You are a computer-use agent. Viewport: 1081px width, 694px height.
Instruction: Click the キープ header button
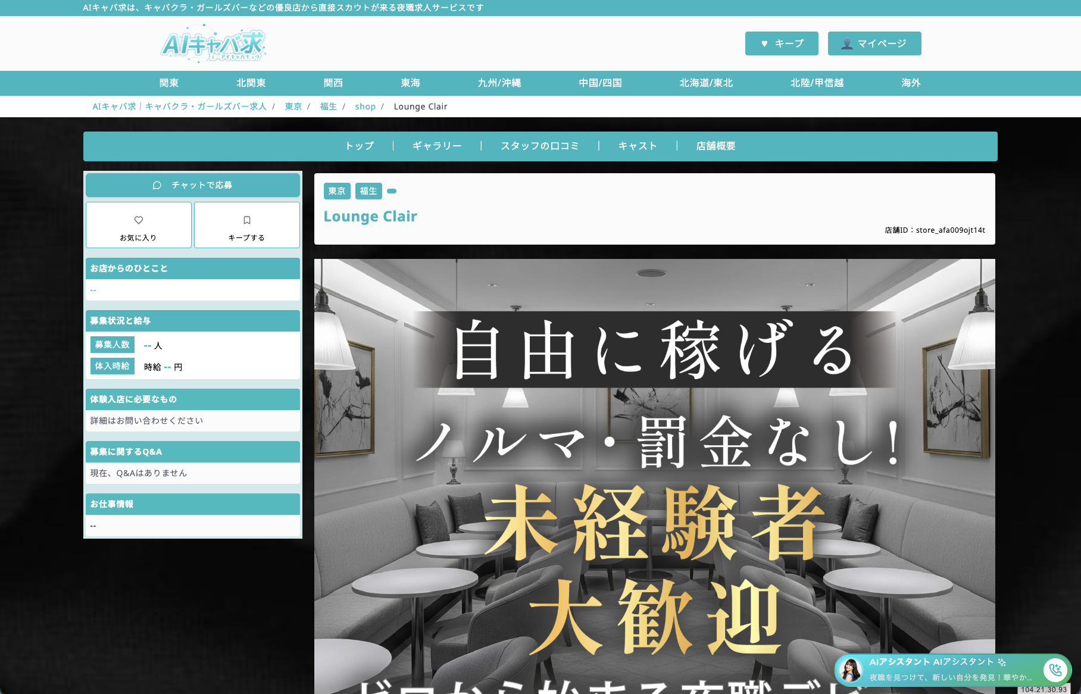coord(782,43)
